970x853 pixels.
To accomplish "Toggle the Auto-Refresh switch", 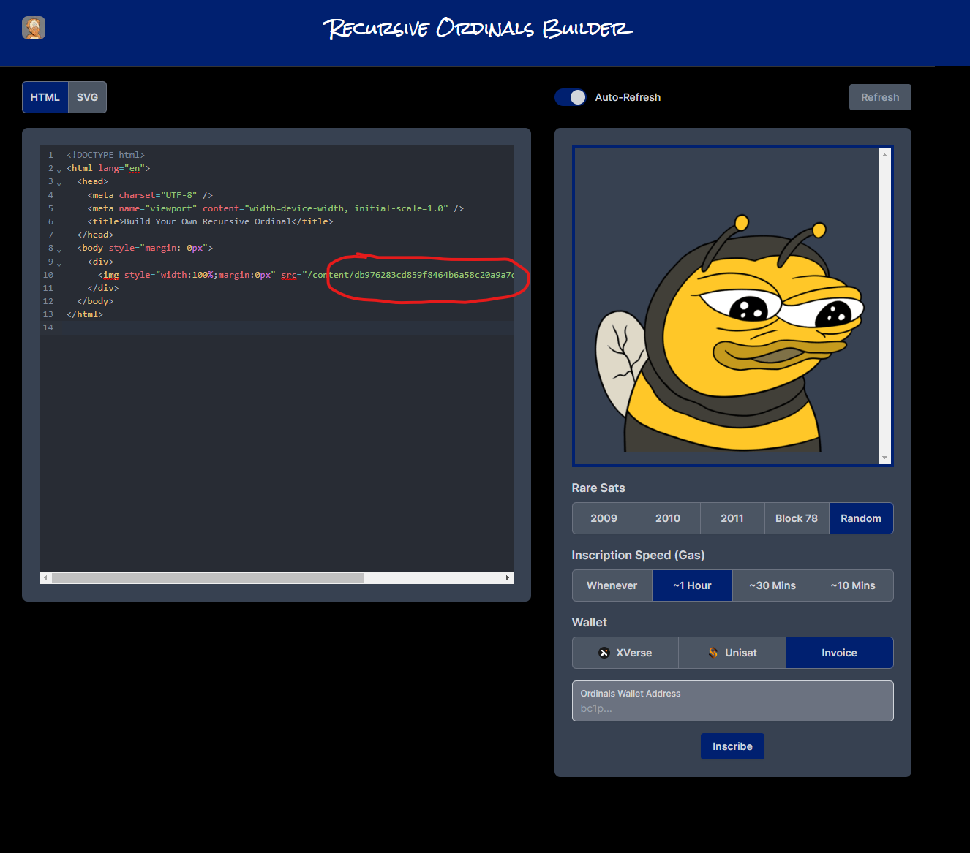I will click(571, 97).
